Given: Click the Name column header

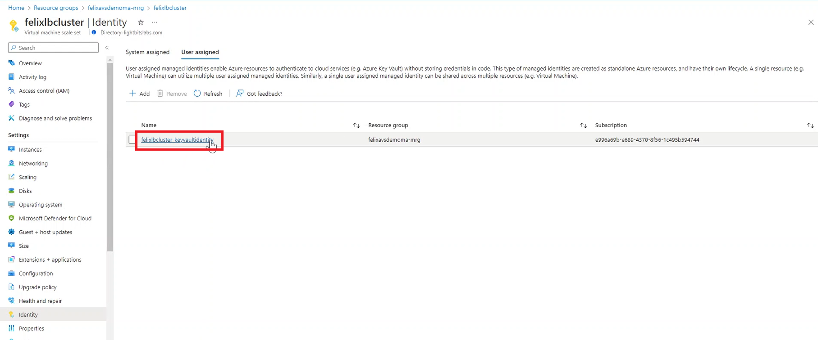Looking at the screenshot, I should [149, 125].
